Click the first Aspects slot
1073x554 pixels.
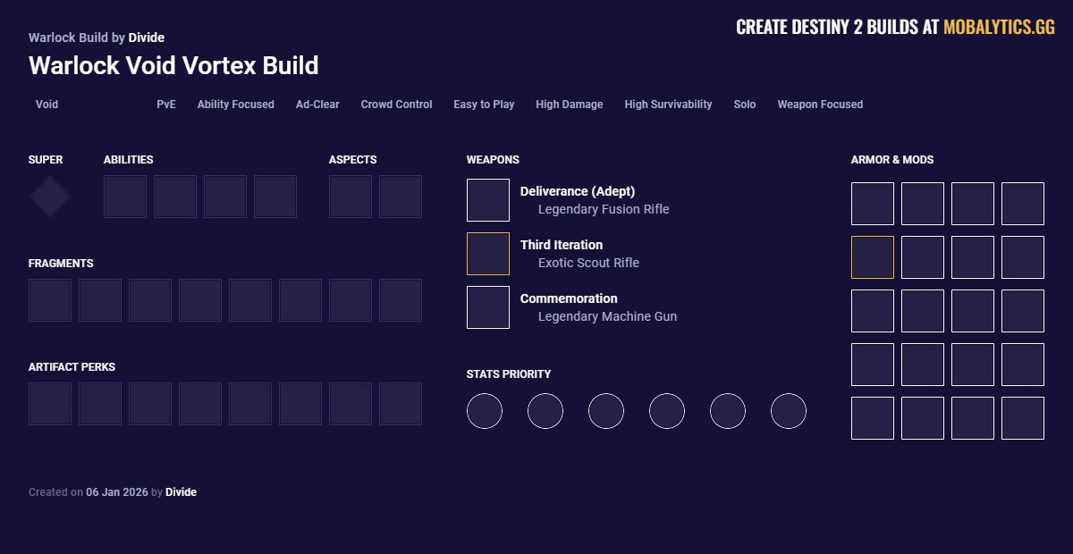[x=350, y=196]
